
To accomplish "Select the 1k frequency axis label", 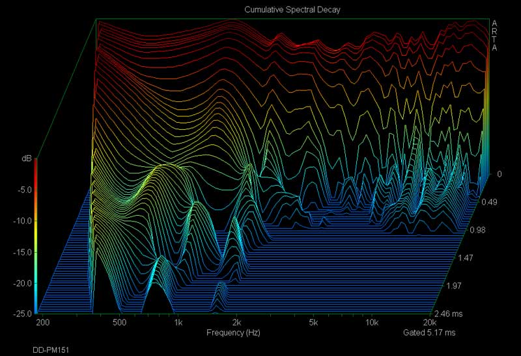I will tap(177, 323).
